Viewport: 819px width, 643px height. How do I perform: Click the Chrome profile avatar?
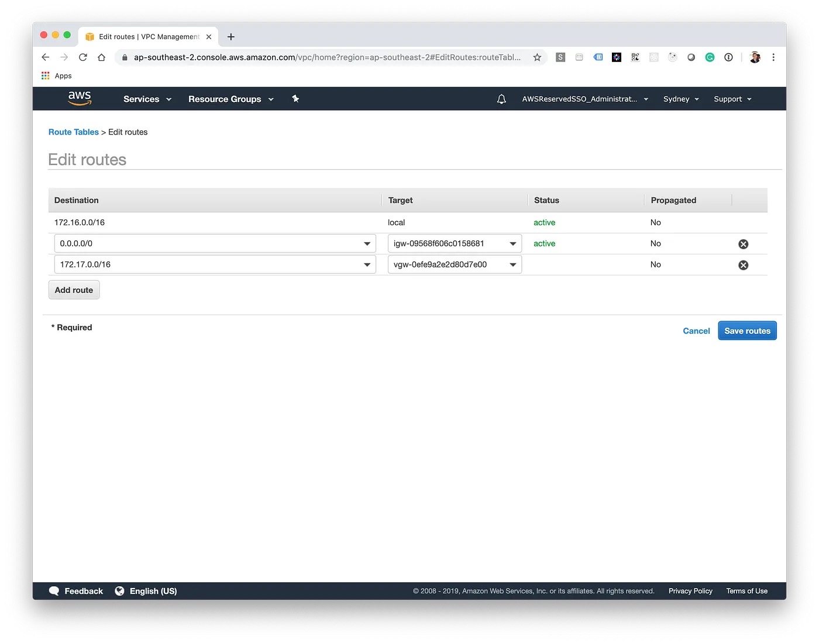(x=755, y=57)
